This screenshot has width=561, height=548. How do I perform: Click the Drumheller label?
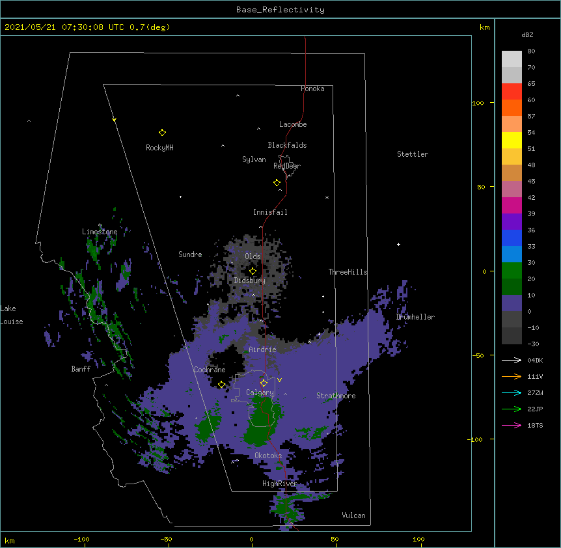click(415, 317)
